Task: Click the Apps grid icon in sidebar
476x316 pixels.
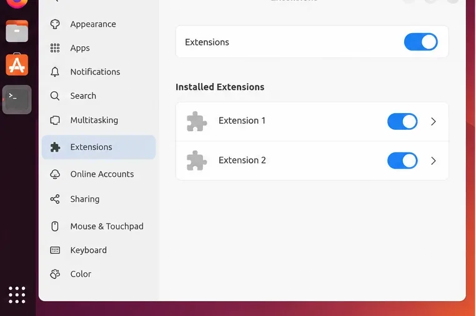Action: coord(55,48)
